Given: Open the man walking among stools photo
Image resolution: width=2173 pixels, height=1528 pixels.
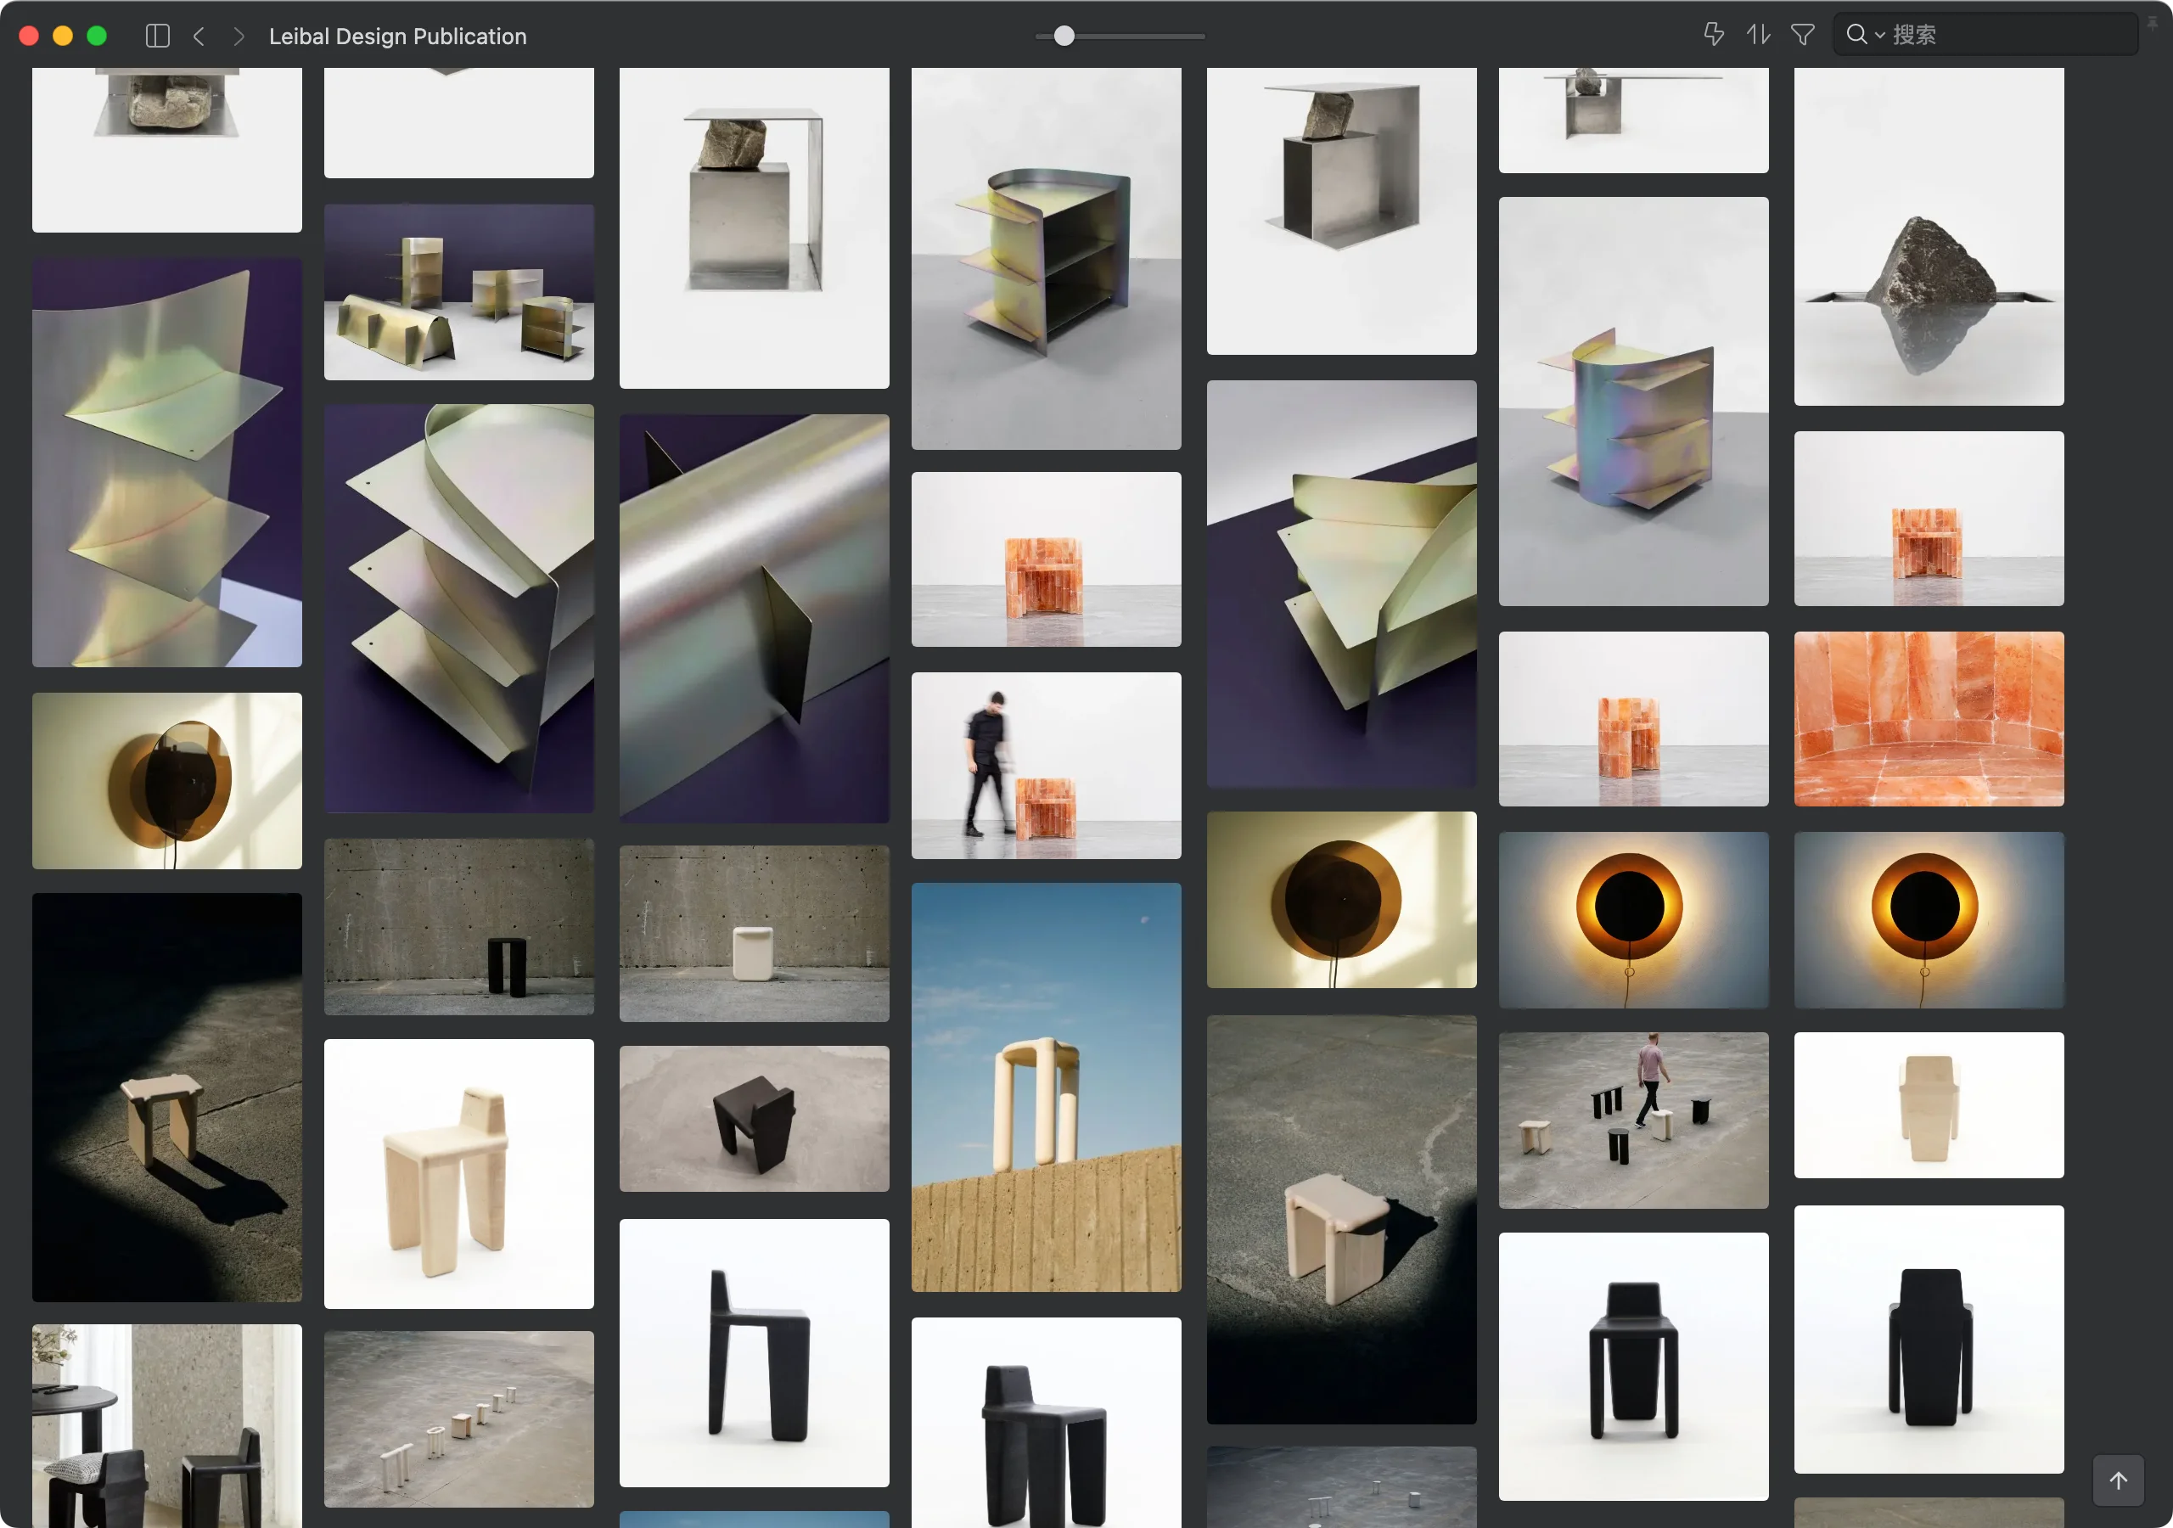Looking at the screenshot, I should pos(1632,1120).
